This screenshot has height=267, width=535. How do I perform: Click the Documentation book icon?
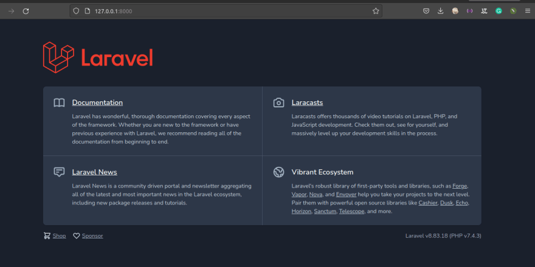coord(59,103)
